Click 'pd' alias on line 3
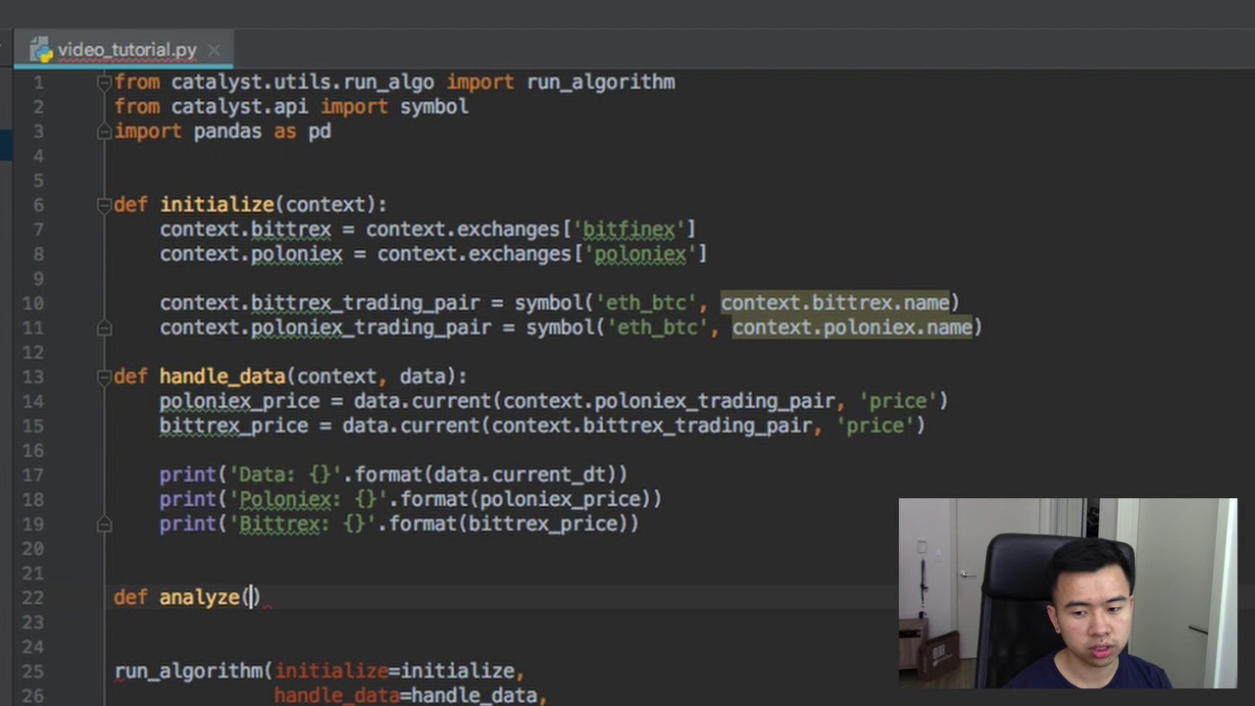Image resolution: width=1255 pixels, height=706 pixels. pyautogui.click(x=320, y=131)
